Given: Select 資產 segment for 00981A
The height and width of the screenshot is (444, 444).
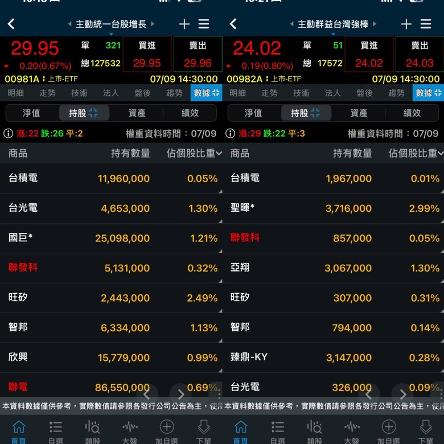Looking at the screenshot, I should pos(137,113).
